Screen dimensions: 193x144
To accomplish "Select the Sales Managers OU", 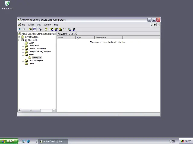I will [x=36, y=61].
